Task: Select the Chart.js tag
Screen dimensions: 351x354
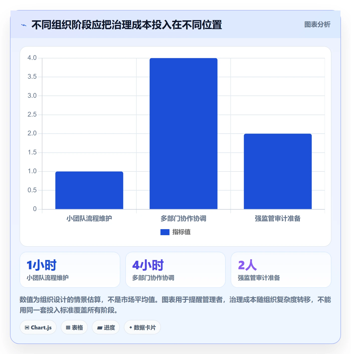Action: 38,327
